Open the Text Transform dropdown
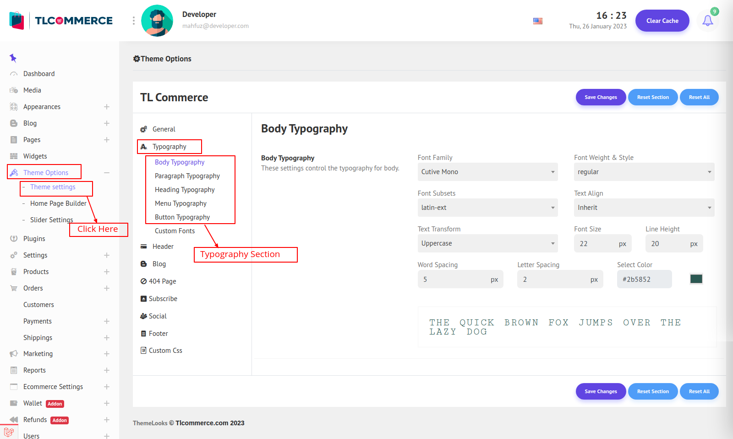Image resolution: width=733 pixels, height=439 pixels. point(487,243)
